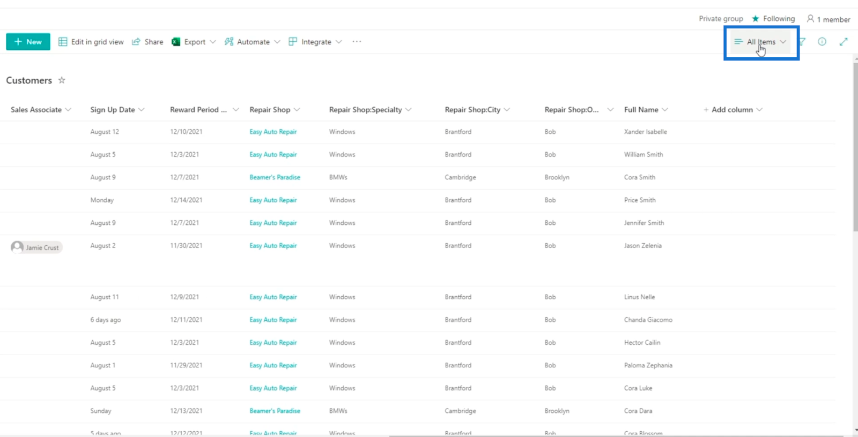Click the BMWs specialty cell for Cora Smith

(x=338, y=177)
